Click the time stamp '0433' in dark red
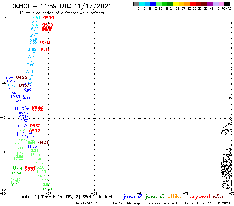 tap(22, 77)
